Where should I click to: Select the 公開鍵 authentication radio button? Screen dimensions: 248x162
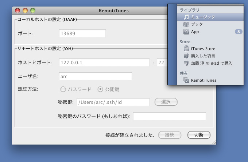(100, 89)
